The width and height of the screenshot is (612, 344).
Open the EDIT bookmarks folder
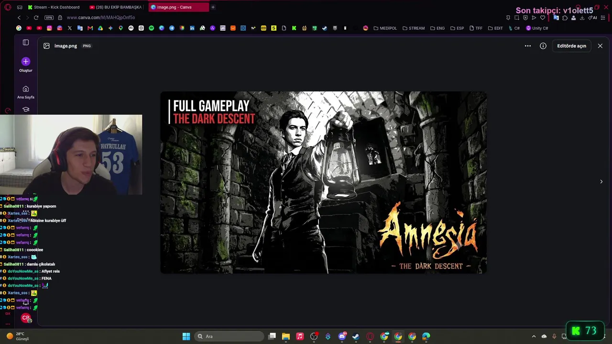495,28
